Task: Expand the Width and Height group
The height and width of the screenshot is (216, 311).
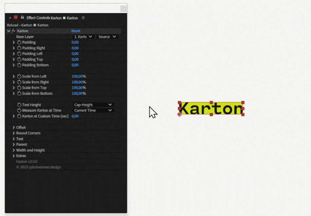Action: [14, 150]
